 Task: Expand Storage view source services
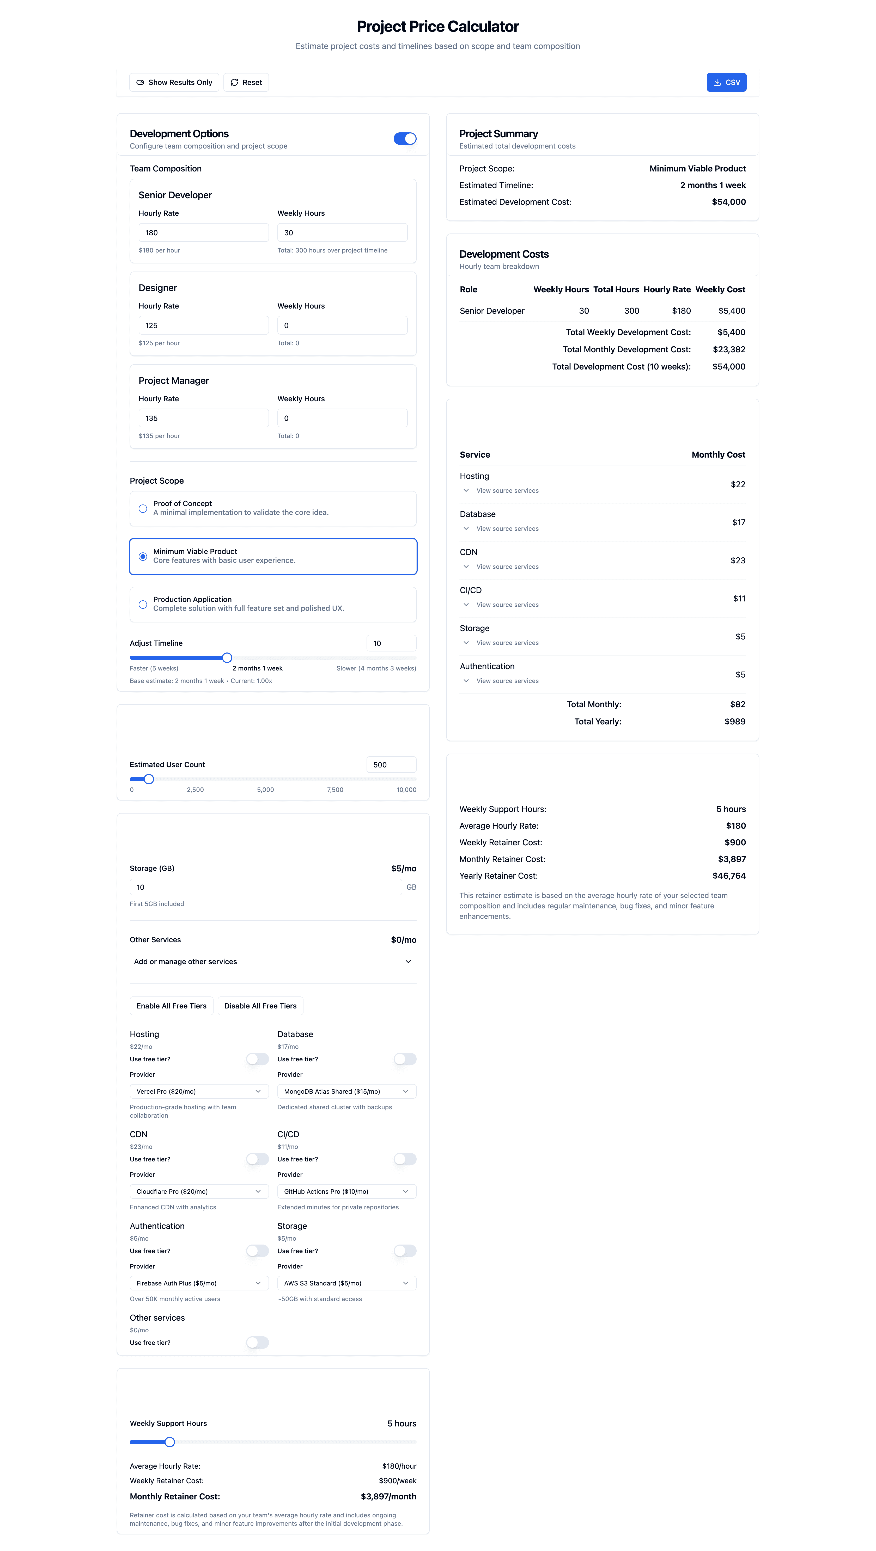tap(466, 643)
